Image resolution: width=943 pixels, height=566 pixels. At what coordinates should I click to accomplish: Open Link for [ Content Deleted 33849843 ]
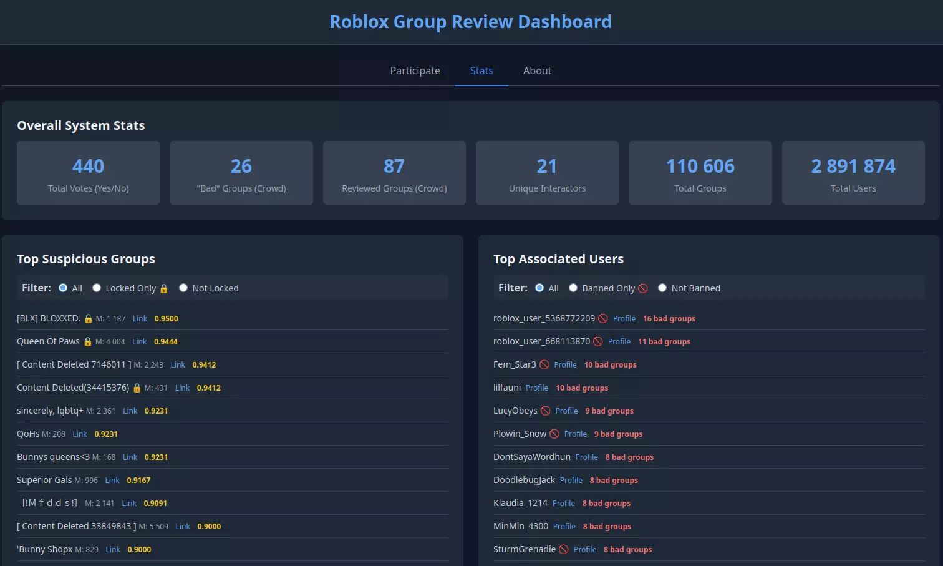(183, 527)
